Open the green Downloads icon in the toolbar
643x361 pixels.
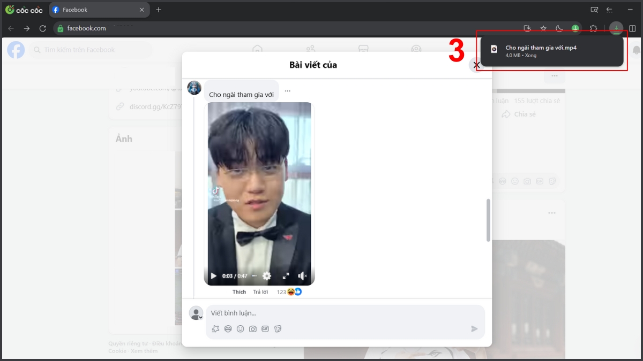575,28
